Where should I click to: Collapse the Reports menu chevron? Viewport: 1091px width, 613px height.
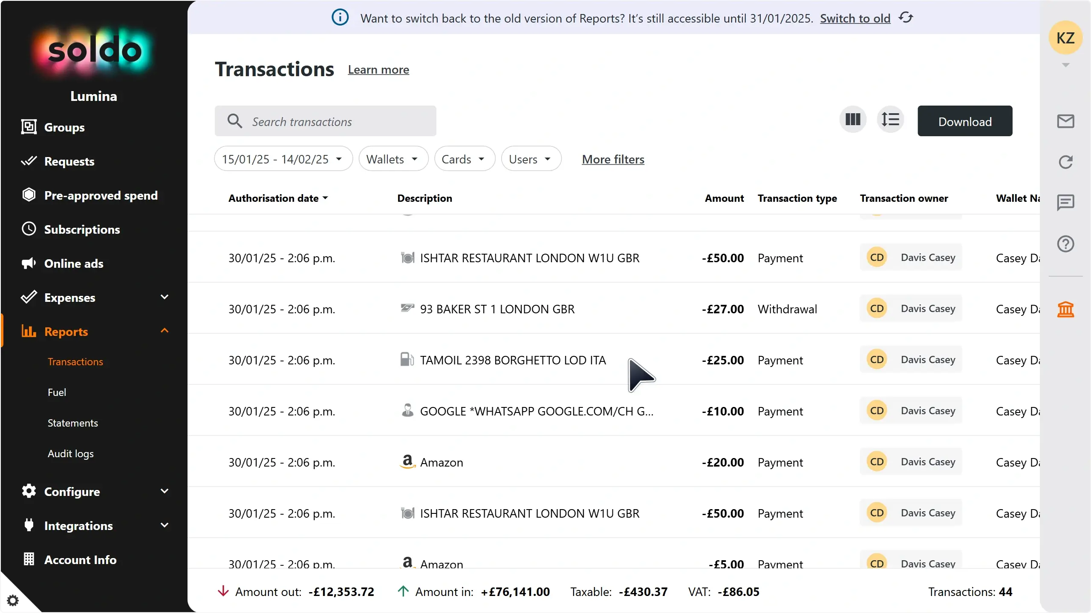[165, 331]
